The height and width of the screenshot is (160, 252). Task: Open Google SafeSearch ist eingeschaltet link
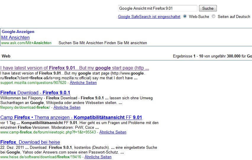point(149,17)
